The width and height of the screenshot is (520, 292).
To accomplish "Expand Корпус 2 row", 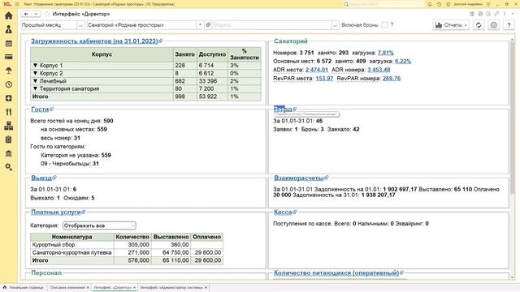I will [x=35, y=73].
